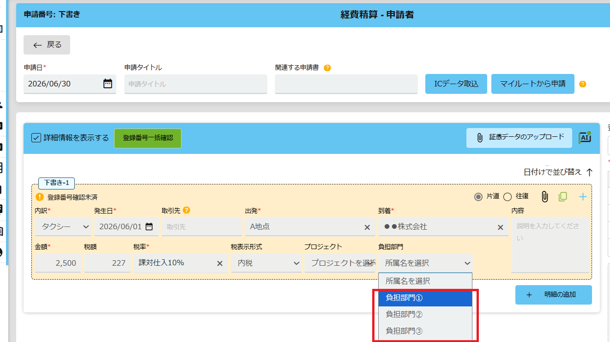
Task: Select the 往復 radio button
Action: pos(507,197)
